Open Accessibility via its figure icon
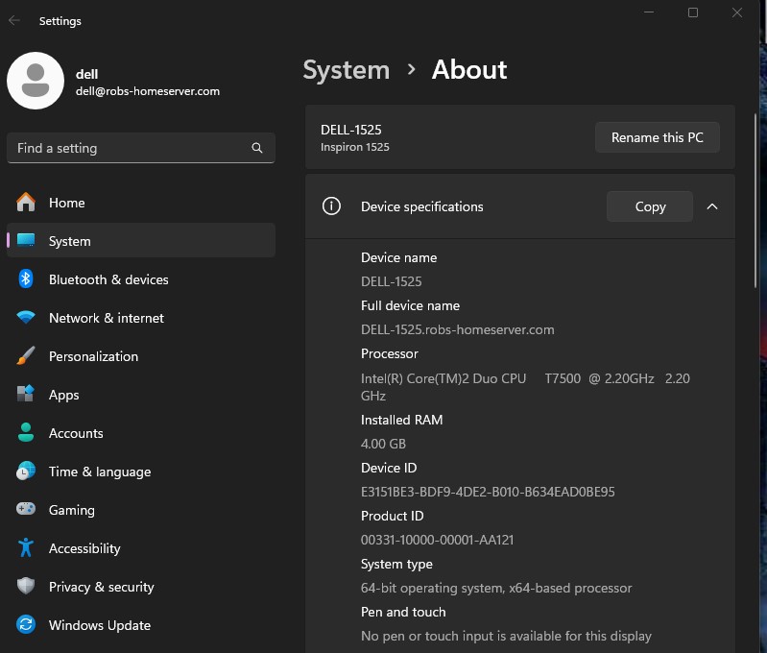This screenshot has width=767, height=653. point(27,548)
